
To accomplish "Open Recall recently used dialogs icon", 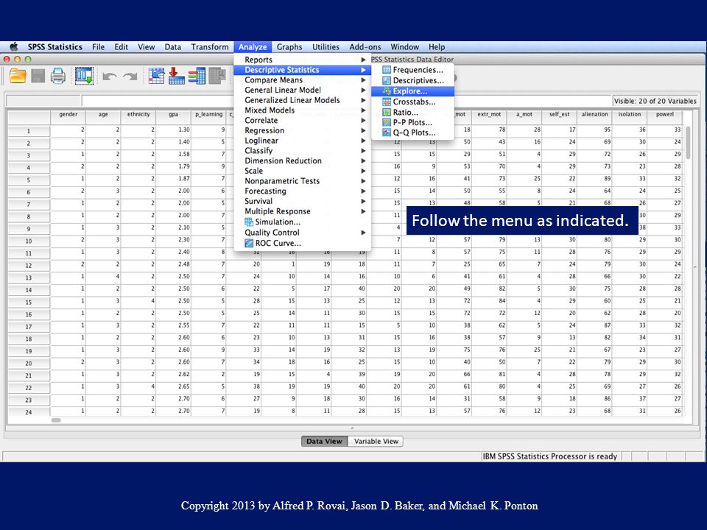I will pyautogui.click(x=84, y=76).
